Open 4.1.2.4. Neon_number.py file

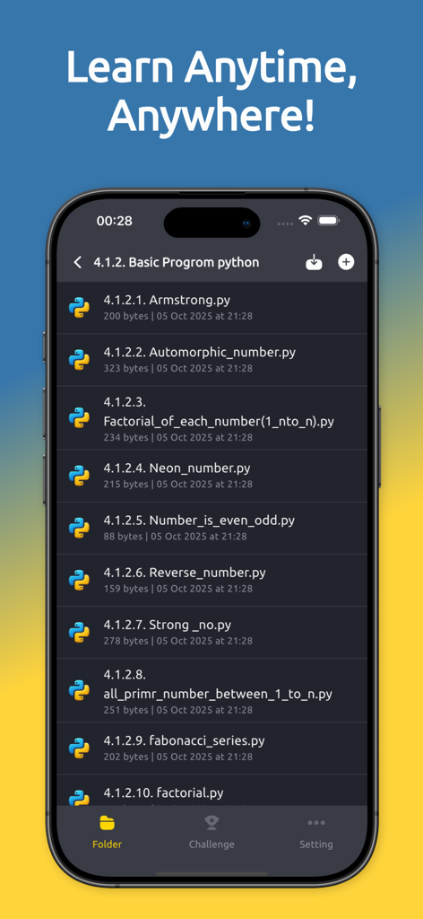[x=211, y=476]
